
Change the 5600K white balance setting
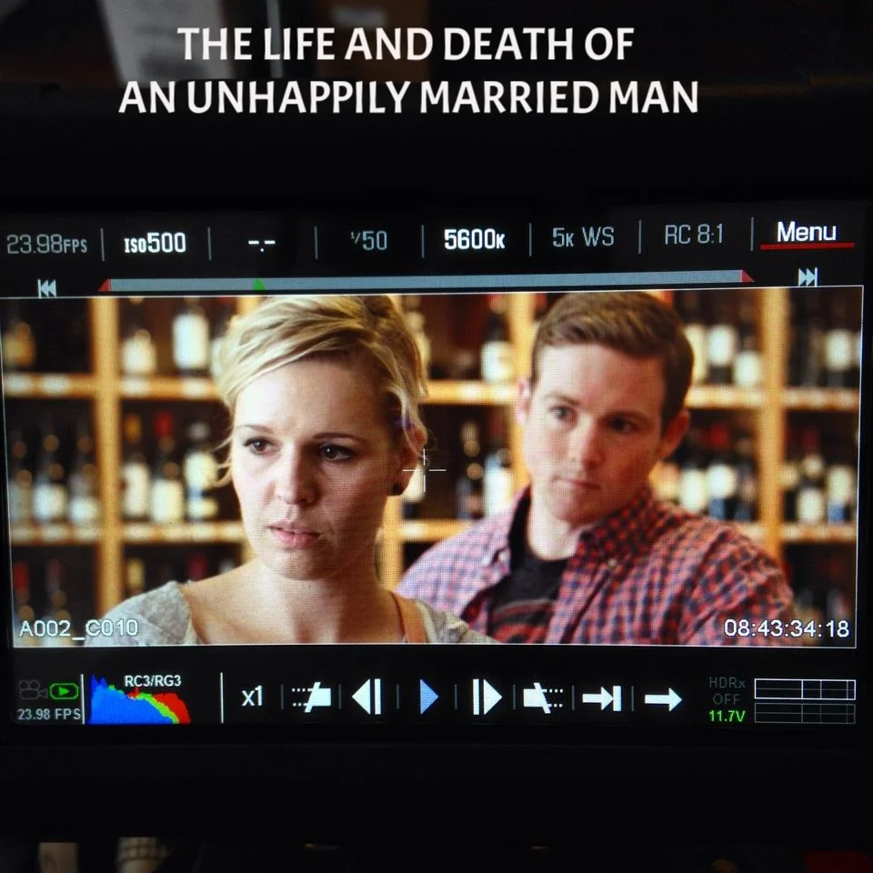pyautogui.click(x=475, y=239)
